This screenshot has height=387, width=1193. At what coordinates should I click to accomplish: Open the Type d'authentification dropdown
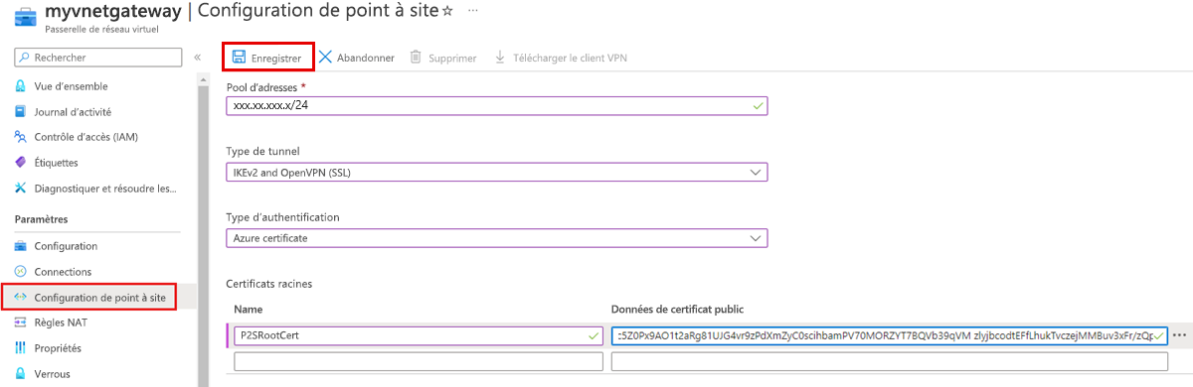click(497, 238)
